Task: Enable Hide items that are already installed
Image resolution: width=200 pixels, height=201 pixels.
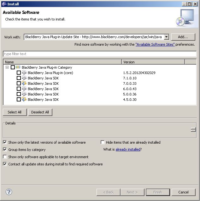Action: pyautogui.click(x=103, y=142)
